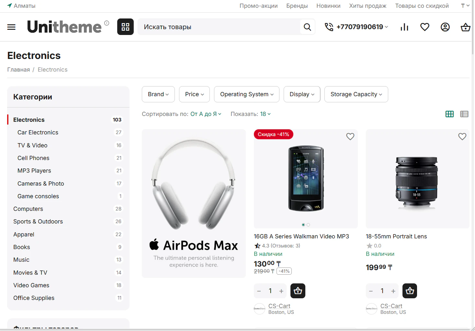Select Game consoles category

click(x=38, y=196)
